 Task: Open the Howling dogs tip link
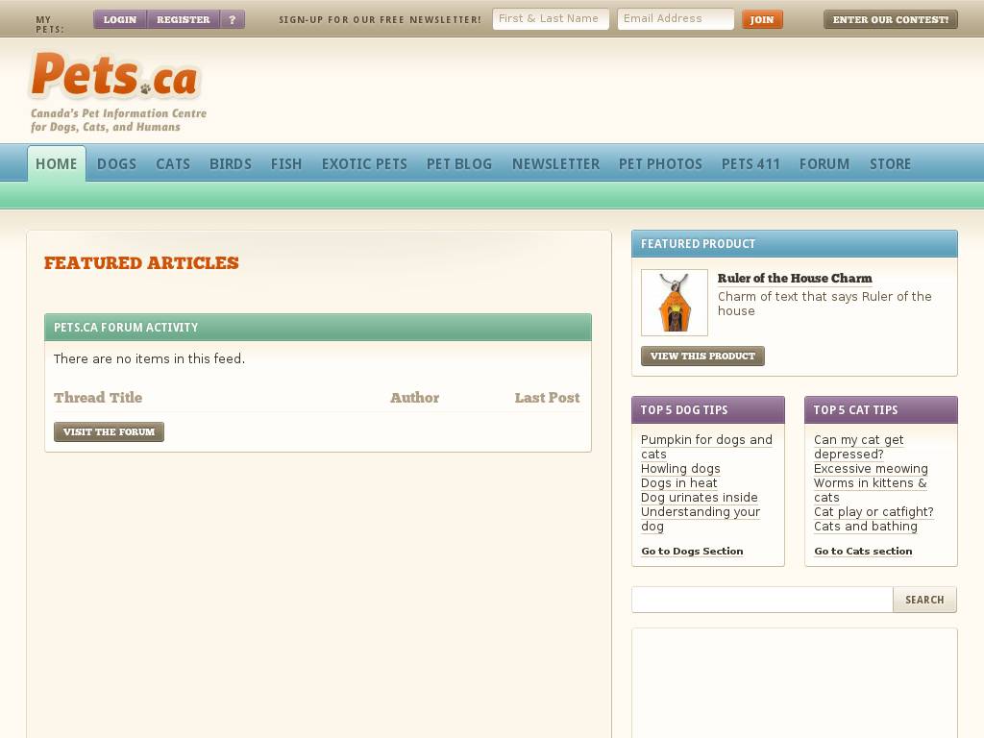tap(680, 469)
